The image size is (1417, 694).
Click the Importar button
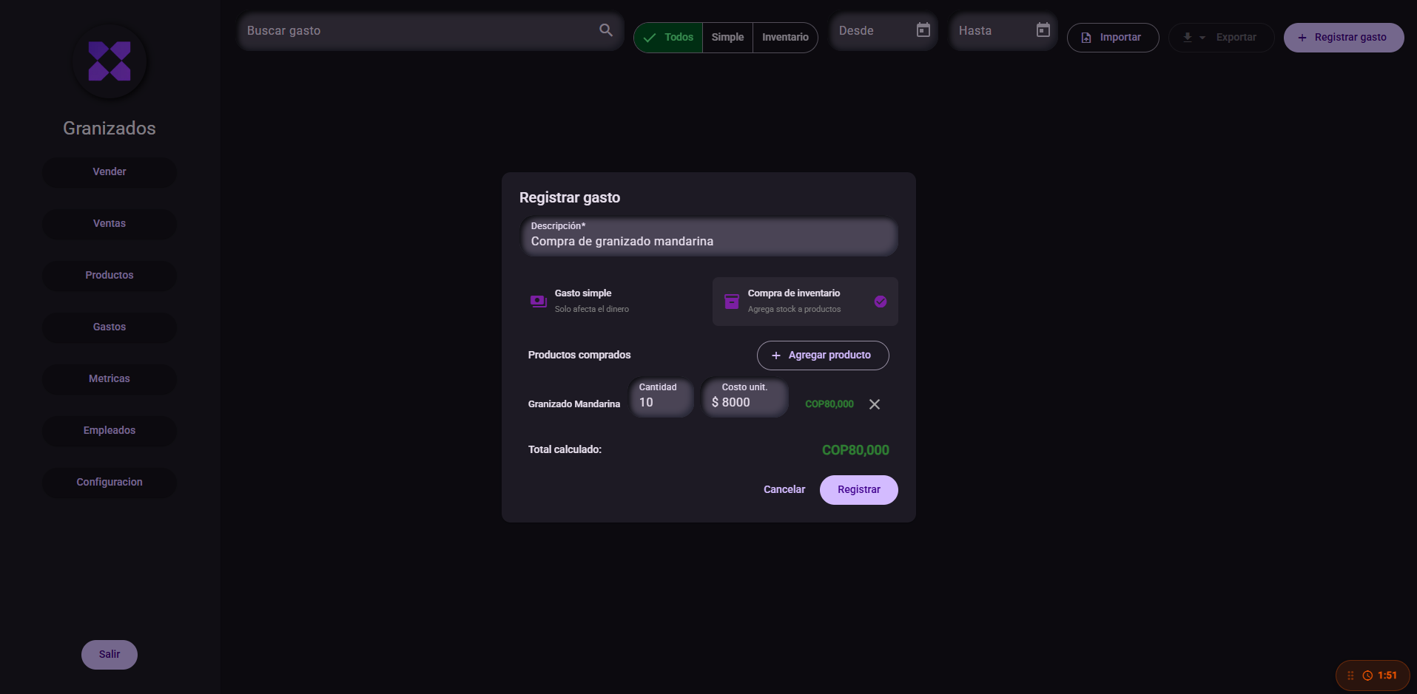click(1113, 38)
